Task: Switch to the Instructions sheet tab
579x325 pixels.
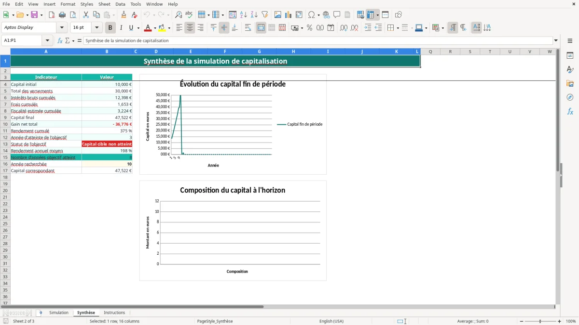Action: click(x=114, y=313)
